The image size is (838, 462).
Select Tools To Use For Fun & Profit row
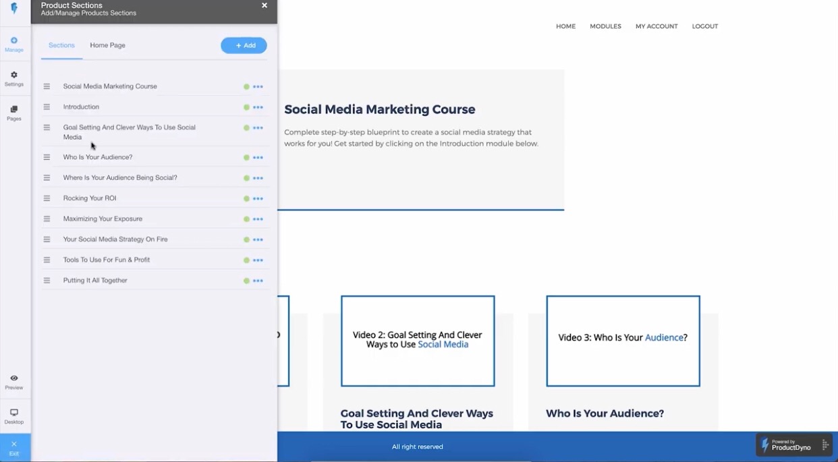click(x=155, y=260)
